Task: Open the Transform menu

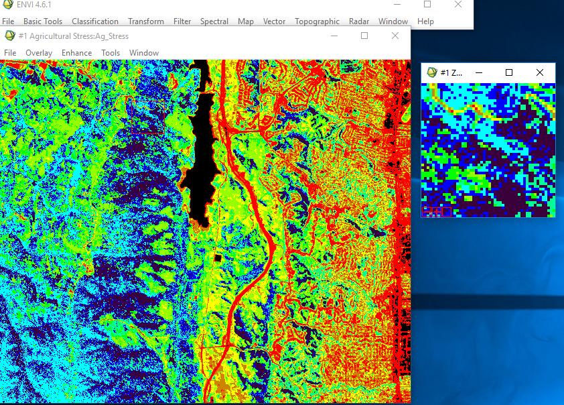Action: click(145, 21)
